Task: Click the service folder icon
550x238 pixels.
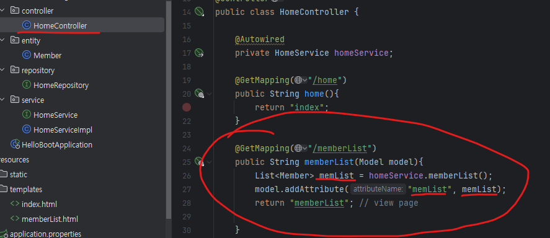Action: [x=14, y=100]
